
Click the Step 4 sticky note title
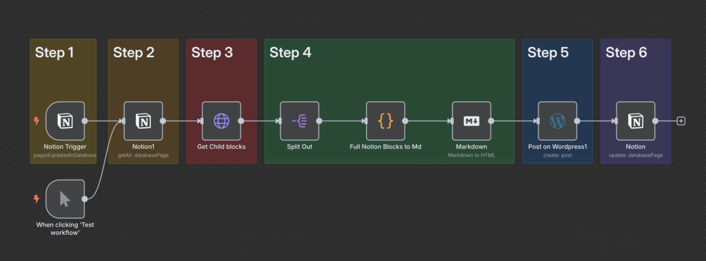click(x=290, y=52)
